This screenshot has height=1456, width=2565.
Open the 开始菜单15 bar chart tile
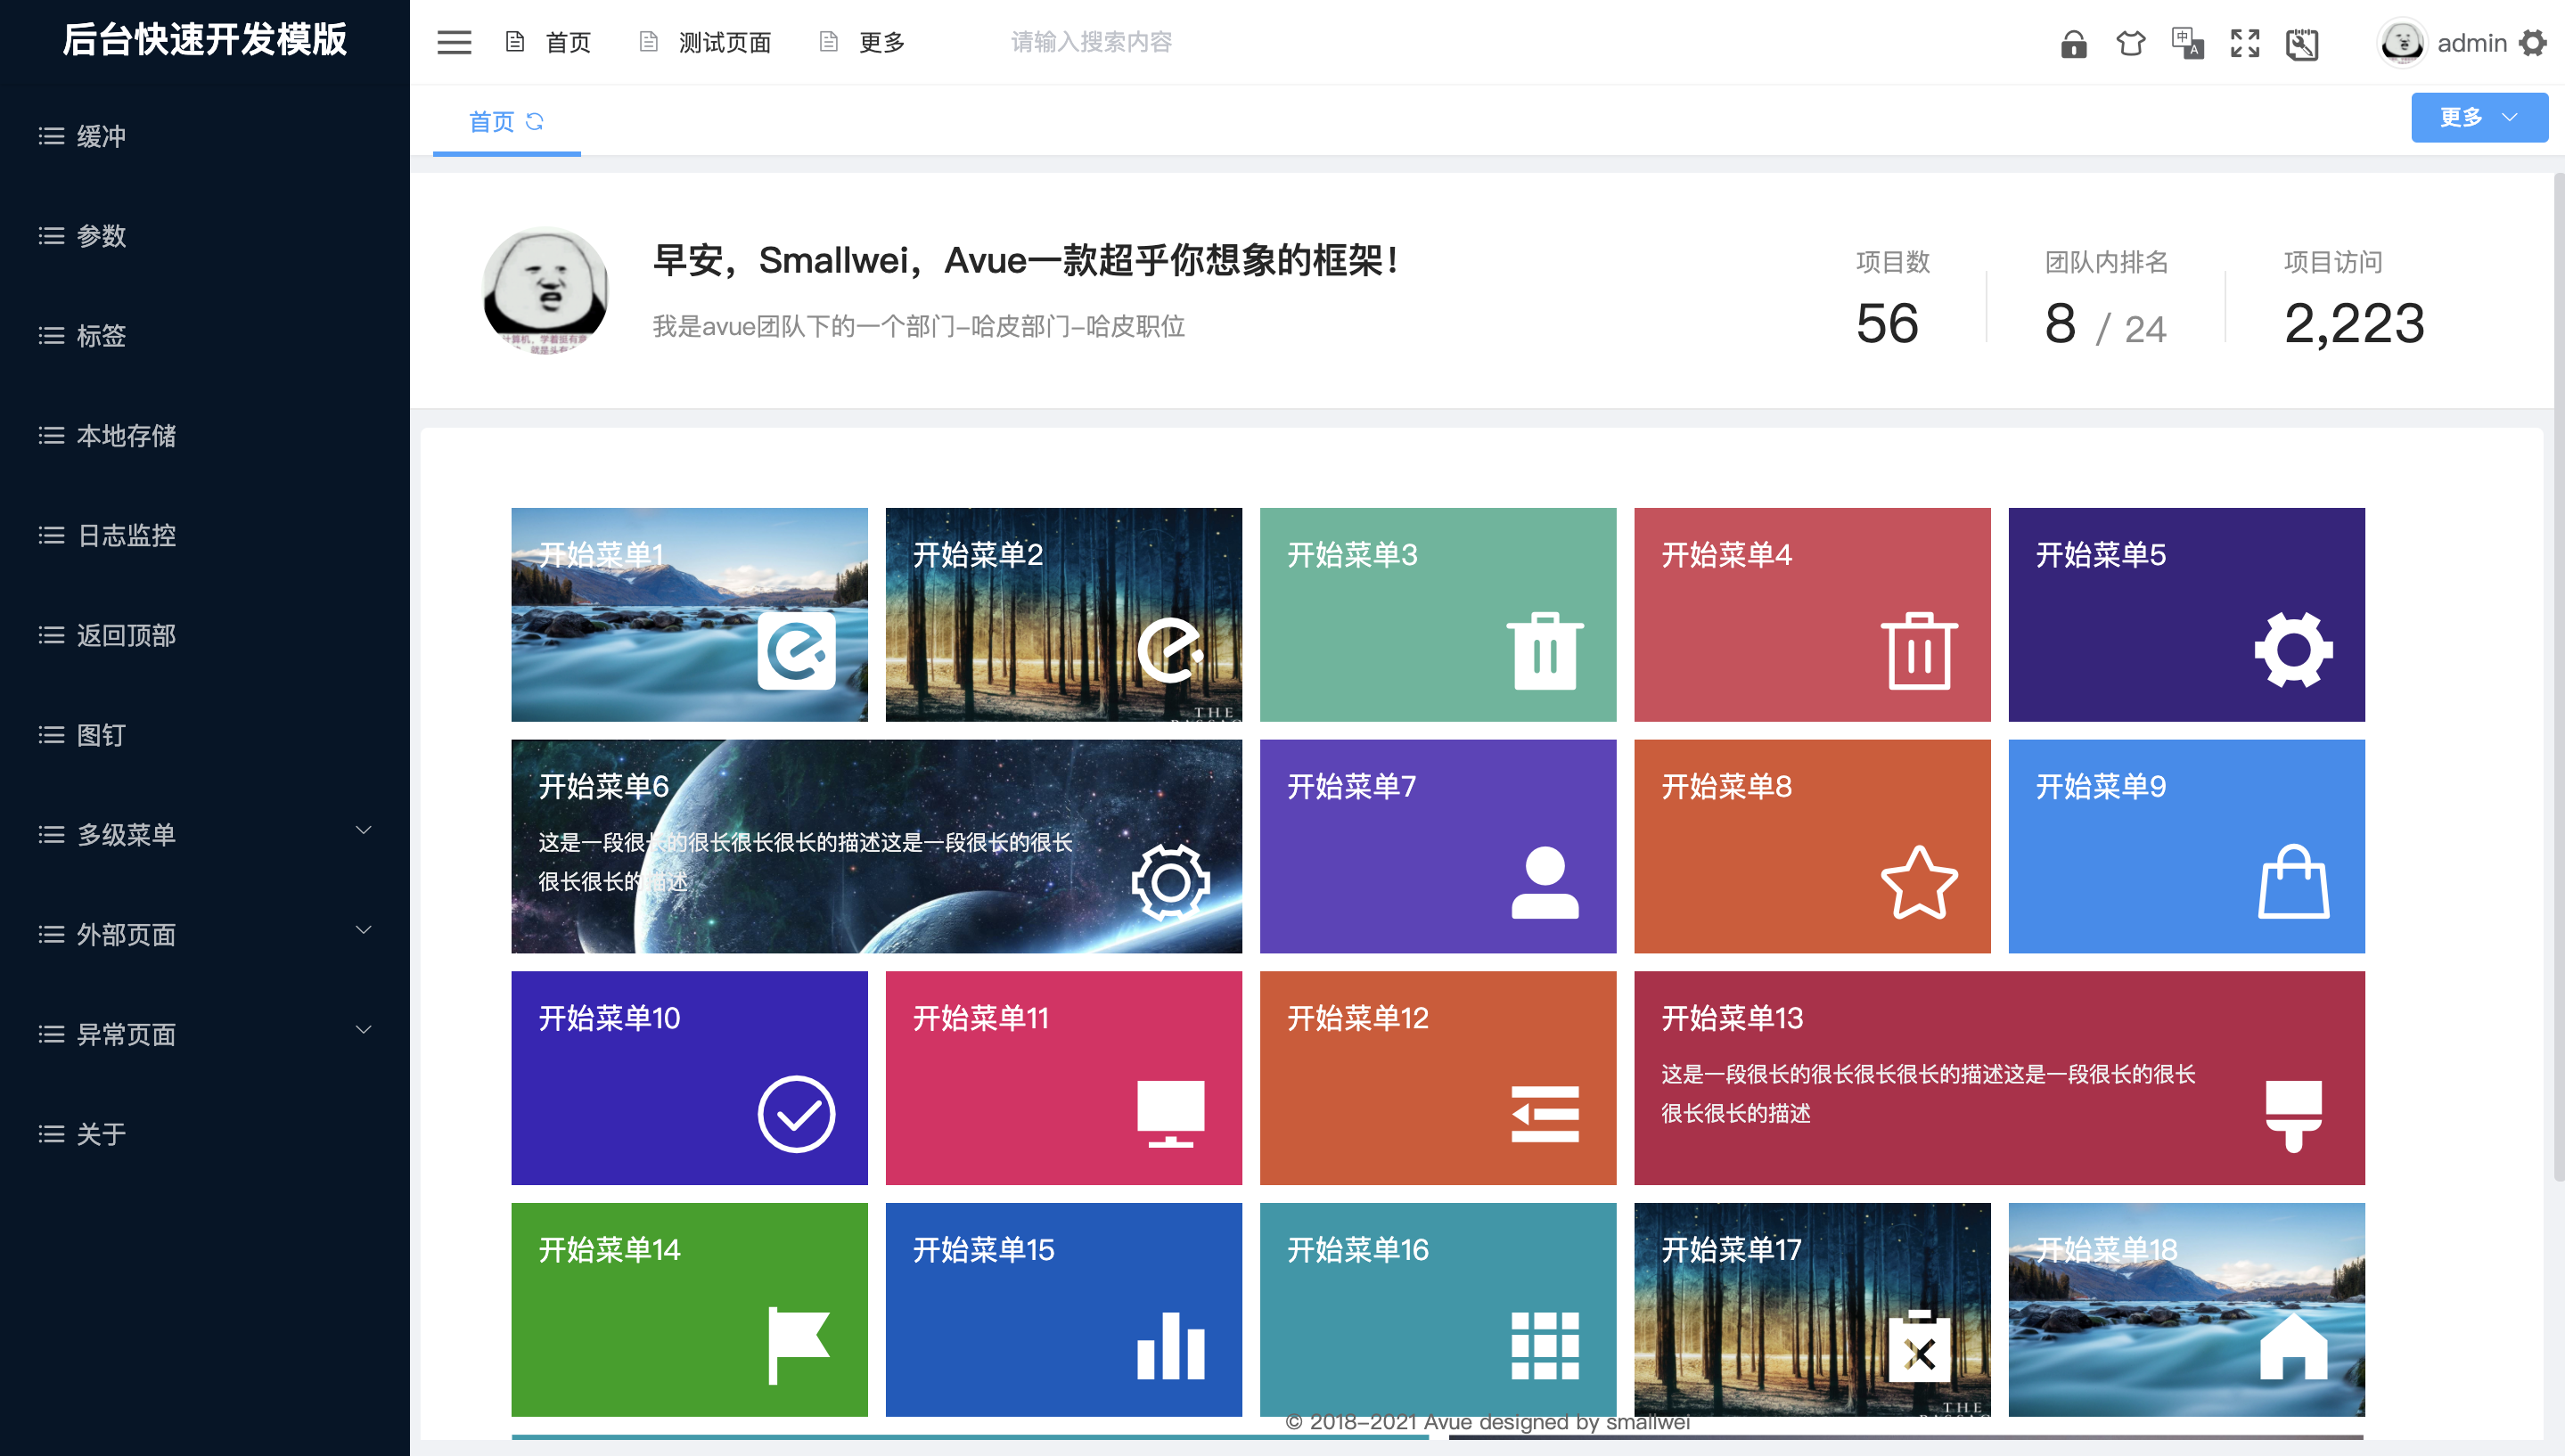click(x=1063, y=1309)
